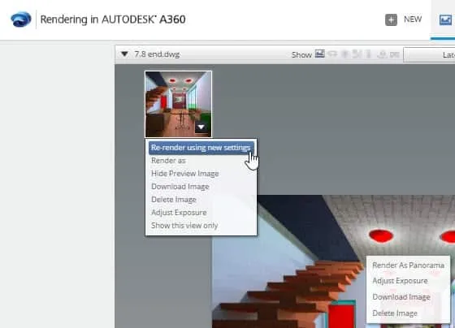Image resolution: width=455 pixels, height=328 pixels.
Task: Open the gallery image tab icon
Action: [x=445, y=19]
